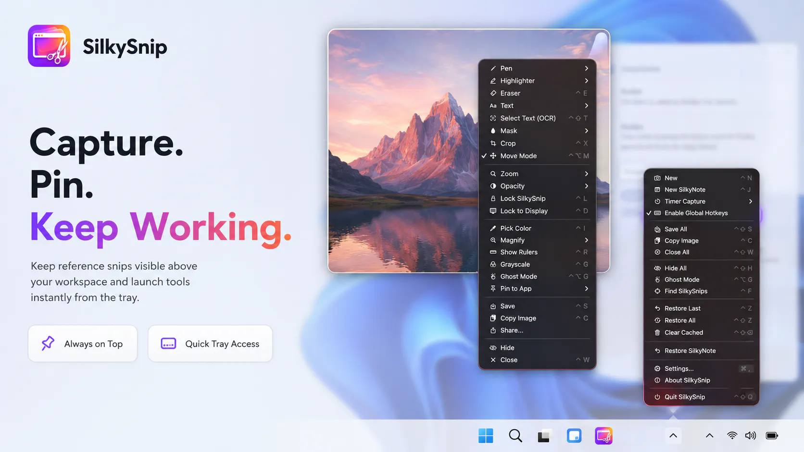This screenshot has width=804, height=452.
Task: Click the New SilkyNote icon
Action: click(x=657, y=190)
